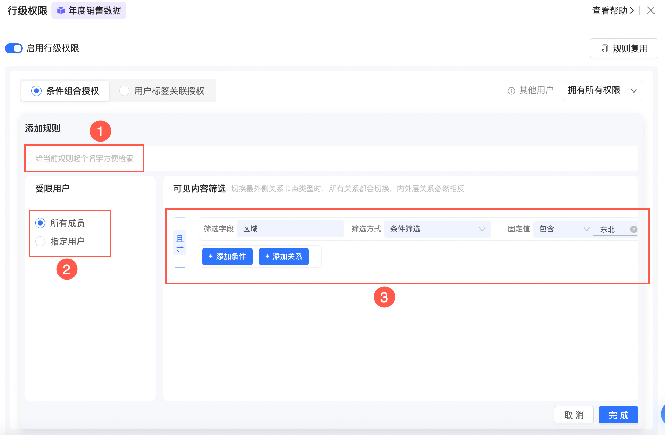665x435 pixels.
Task: Select 用户标签关联授权 option
Action: 162,91
